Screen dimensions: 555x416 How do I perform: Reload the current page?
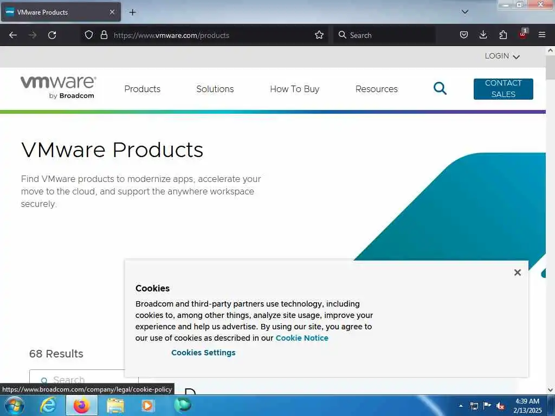click(x=52, y=35)
